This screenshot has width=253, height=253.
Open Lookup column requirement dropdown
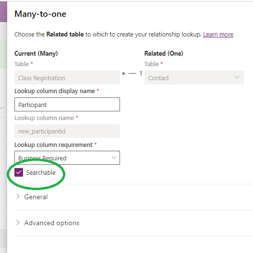pyautogui.click(x=67, y=157)
